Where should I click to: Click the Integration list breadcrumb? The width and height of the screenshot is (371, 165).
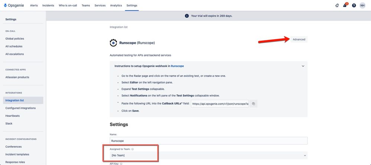(x=118, y=27)
